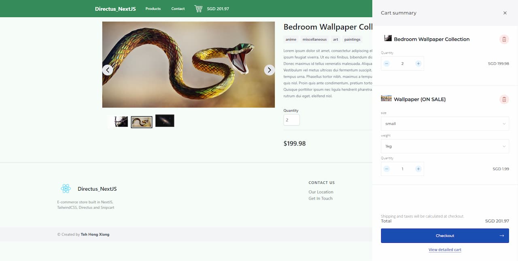Screen dimensions: 518x261
Task: Open the Our Location footer link
Action: tap(321, 192)
